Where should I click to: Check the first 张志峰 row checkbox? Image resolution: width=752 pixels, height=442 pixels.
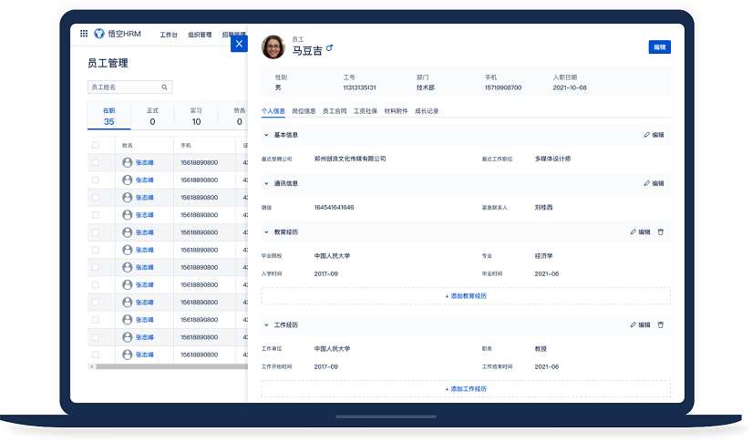coord(96,162)
